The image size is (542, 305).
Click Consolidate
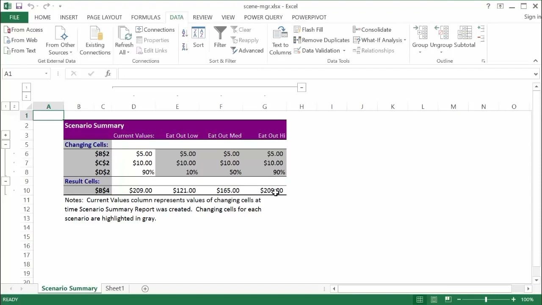tap(372, 30)
